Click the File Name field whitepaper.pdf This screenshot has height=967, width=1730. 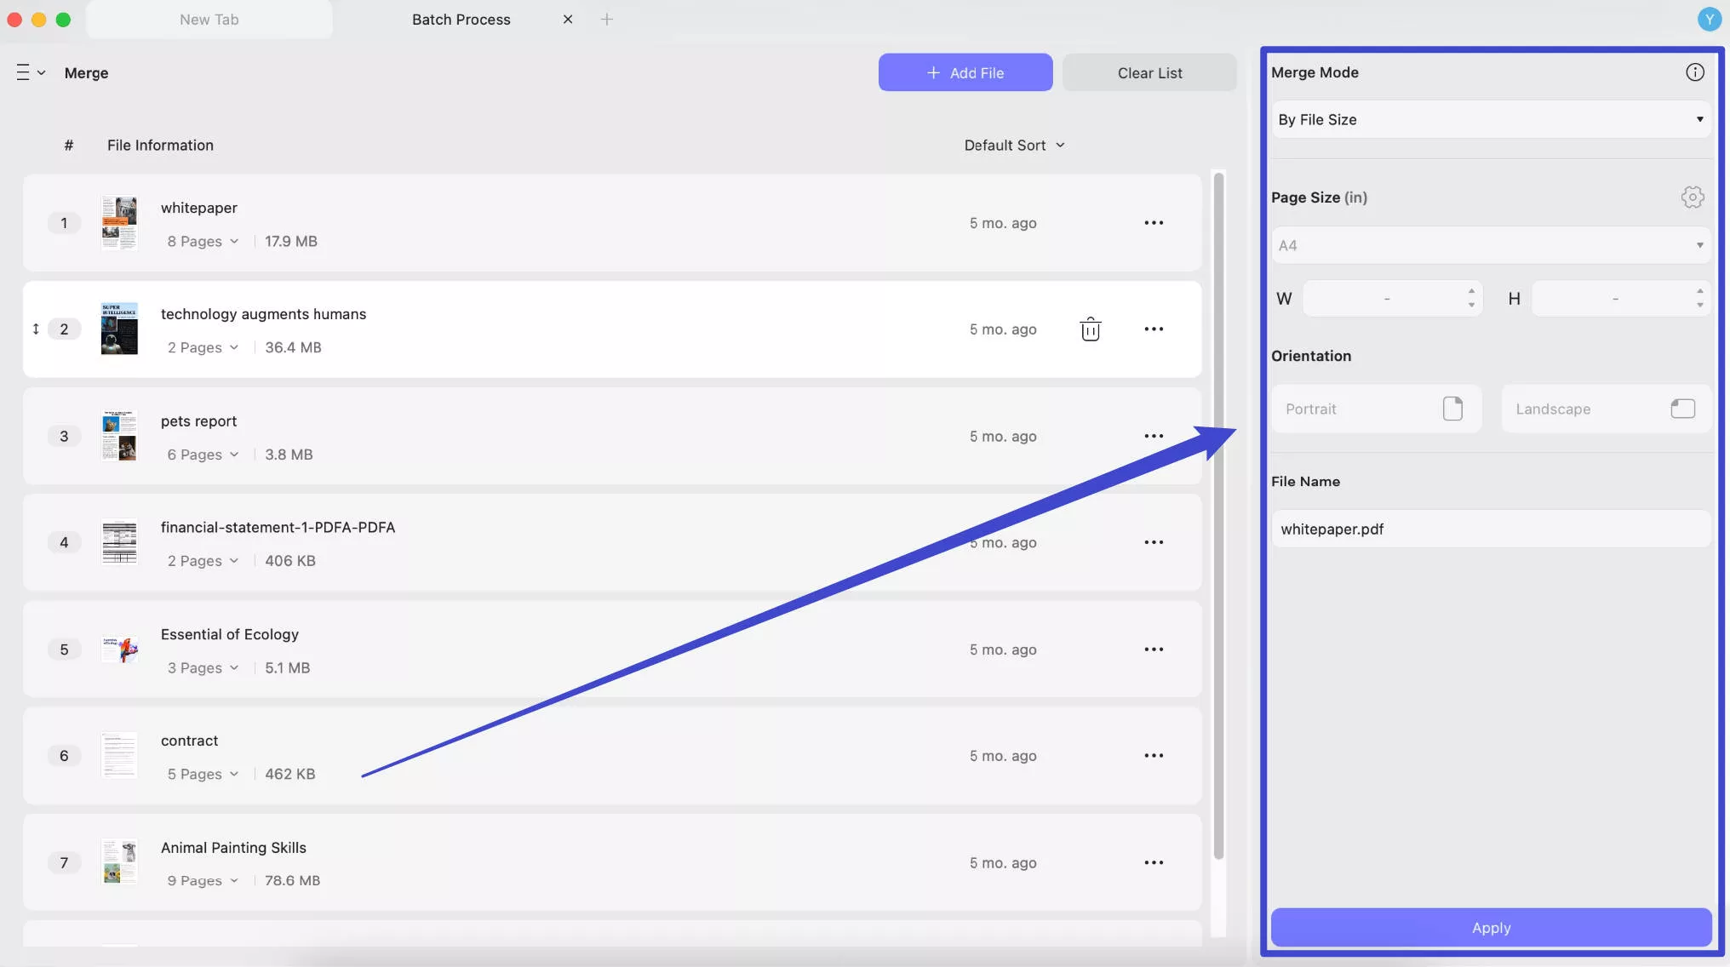point(1491,529)
